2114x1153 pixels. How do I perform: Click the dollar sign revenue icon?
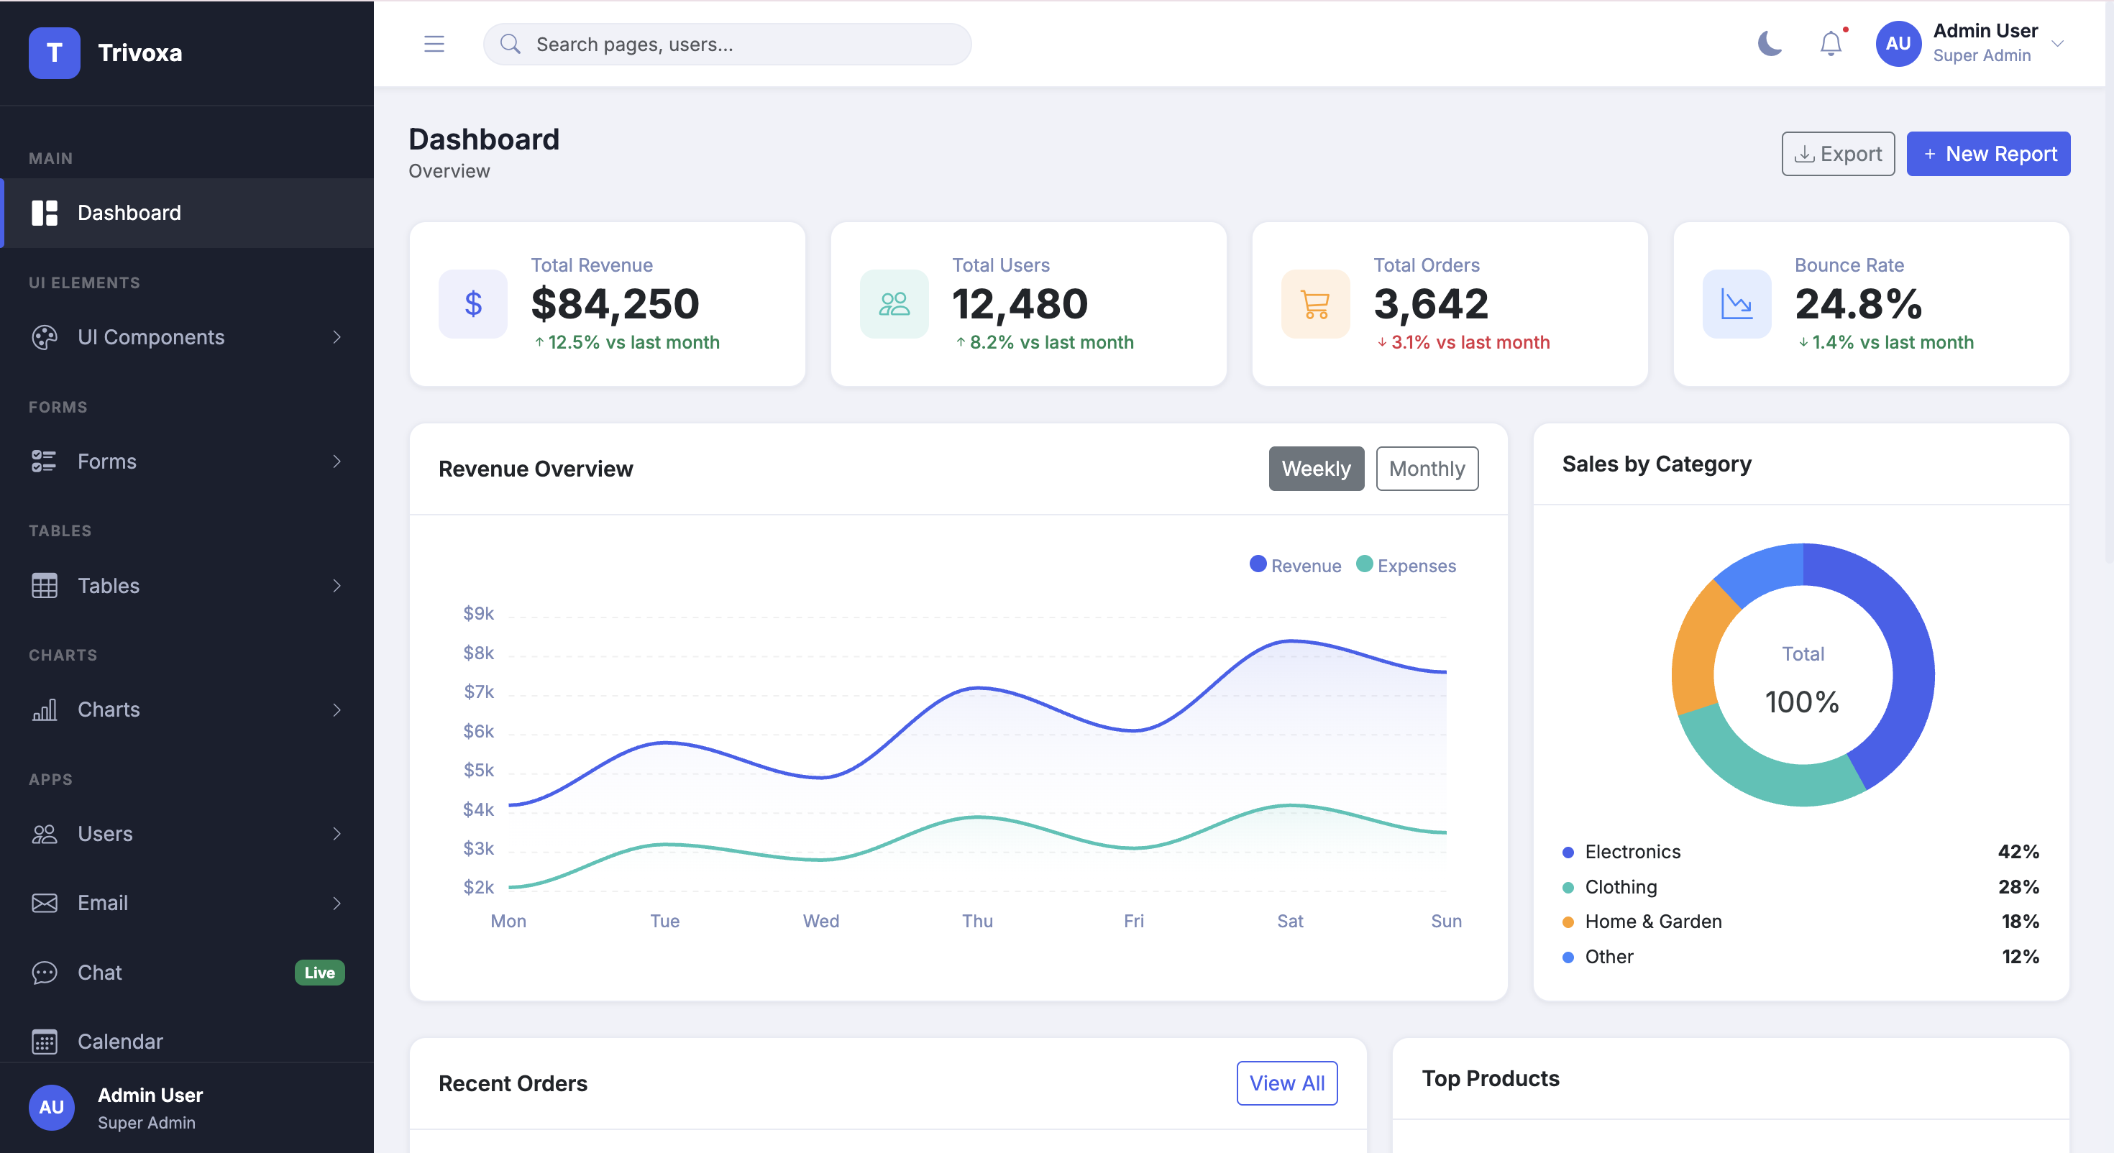472,303
